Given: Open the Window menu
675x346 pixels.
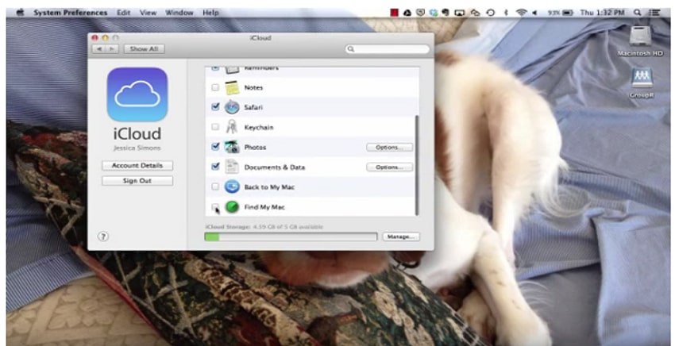Looking at the screenshot, I should 179,13.
